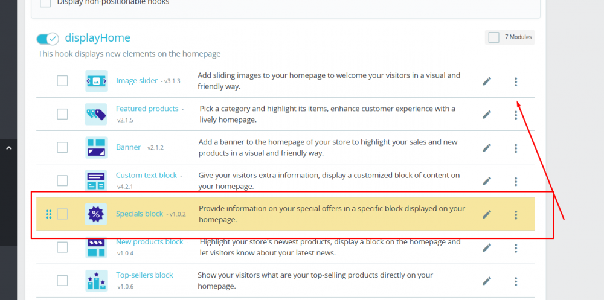
Task: Open the Specials block link
Action: (x=140, y=214)
